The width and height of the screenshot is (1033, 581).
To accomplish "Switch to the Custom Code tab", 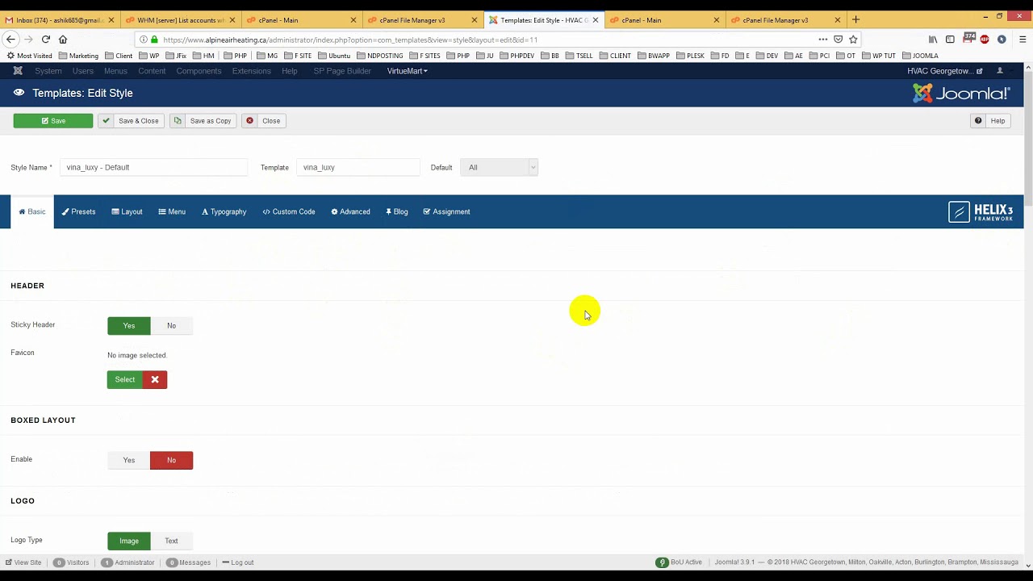I will (x=289, y=211).
